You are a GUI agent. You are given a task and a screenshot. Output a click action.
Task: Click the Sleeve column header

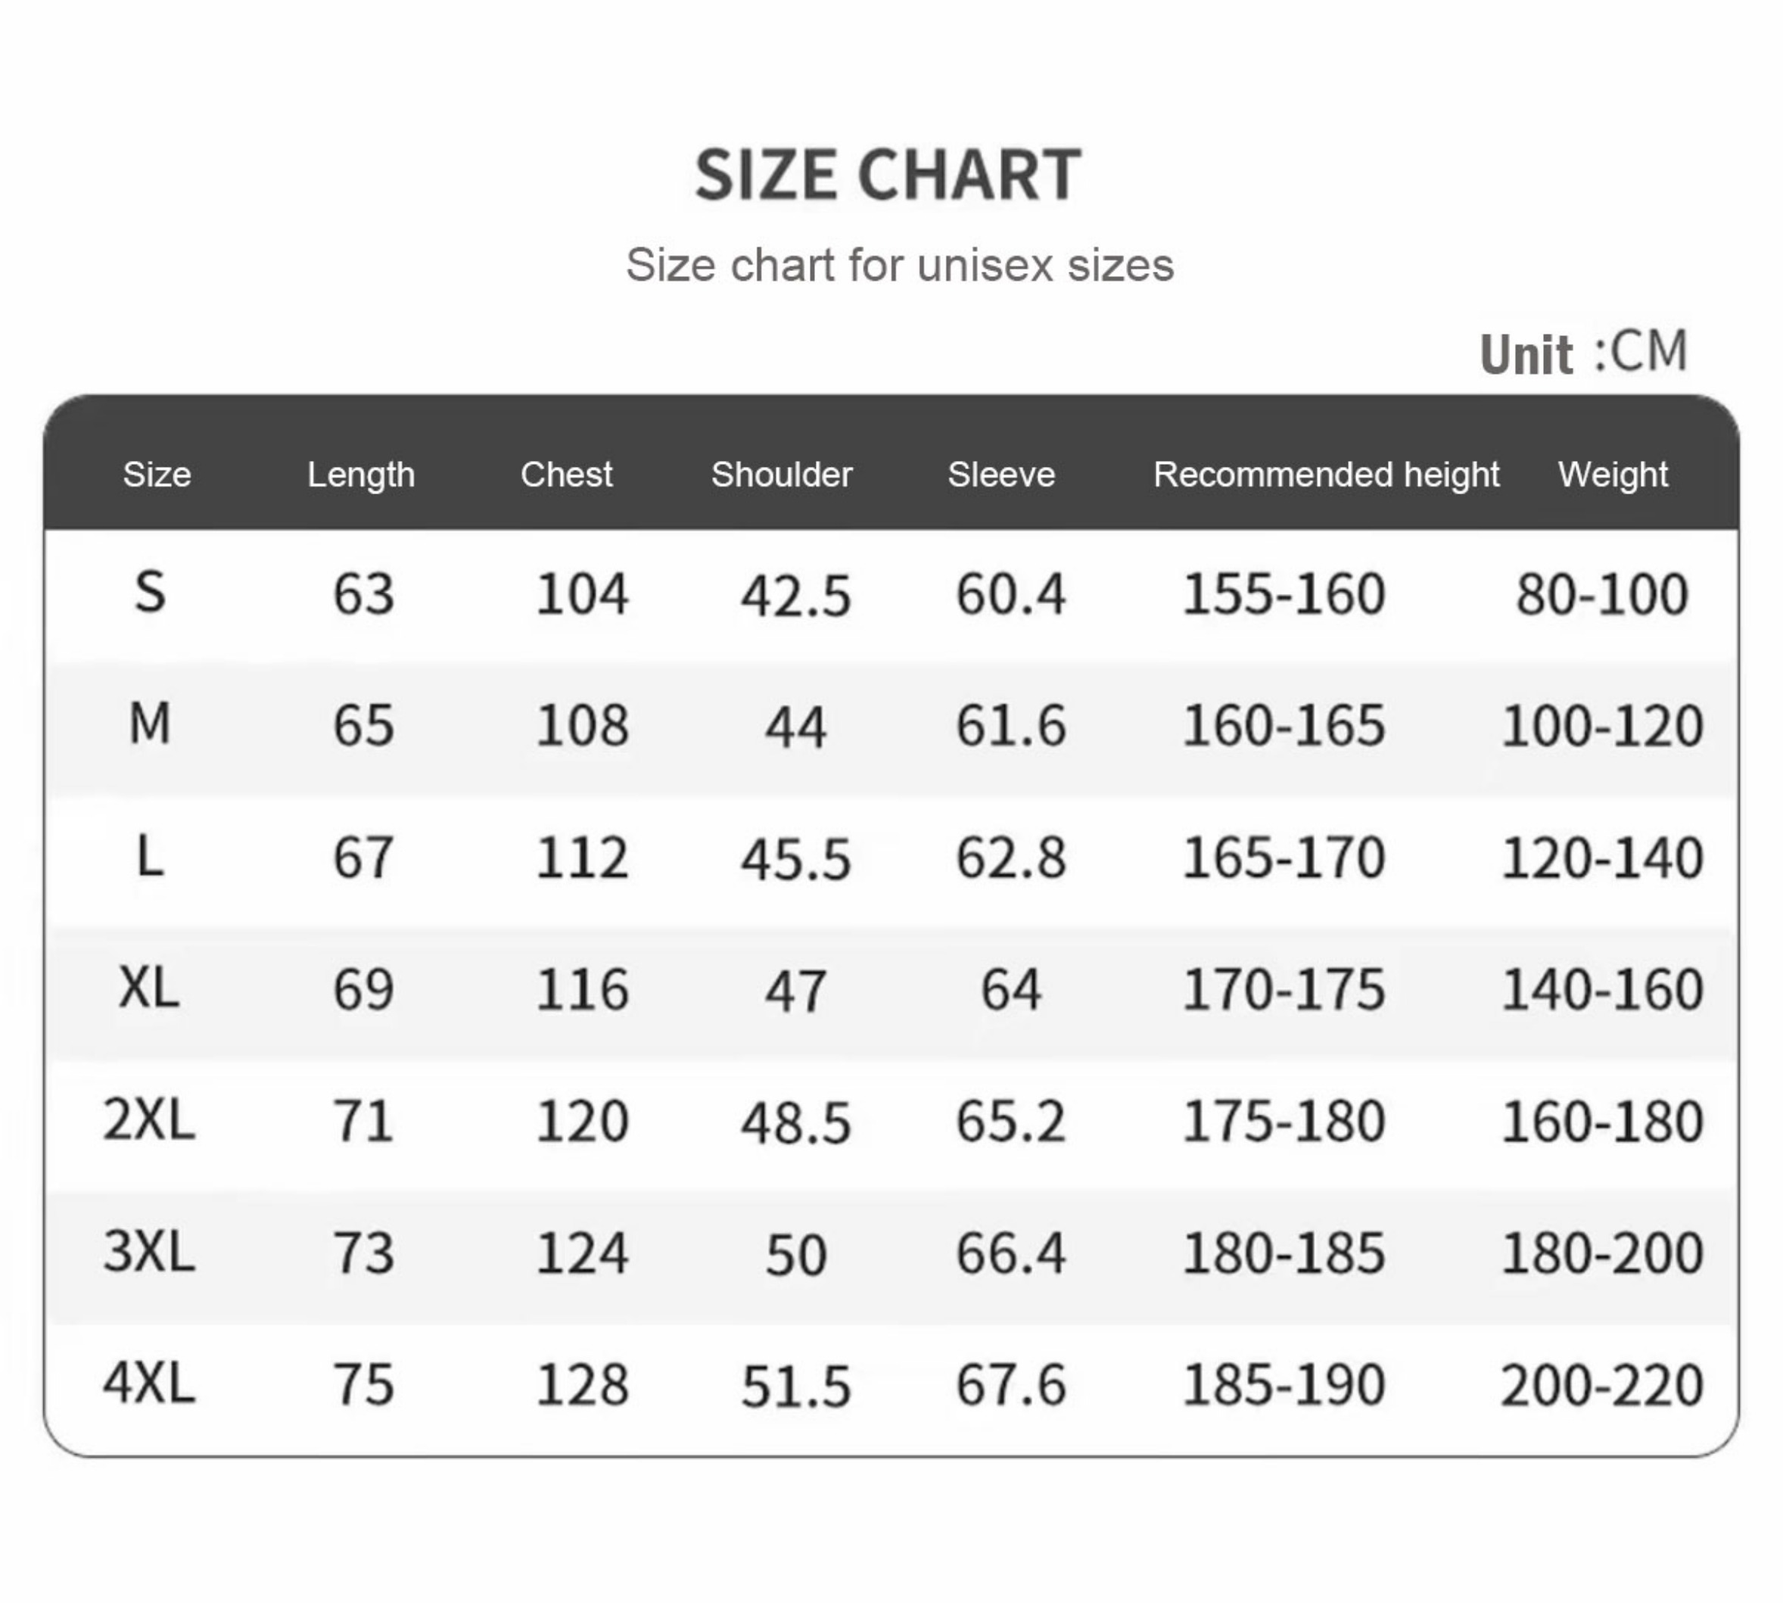point(1001,475)
